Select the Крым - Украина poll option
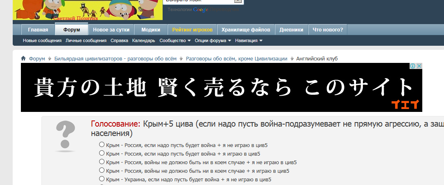The image size is (444, 185). coord(102,179)
